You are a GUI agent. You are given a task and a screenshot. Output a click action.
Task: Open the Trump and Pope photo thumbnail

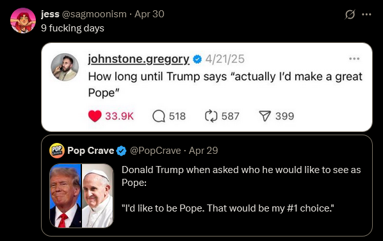(x=81, y=195)
